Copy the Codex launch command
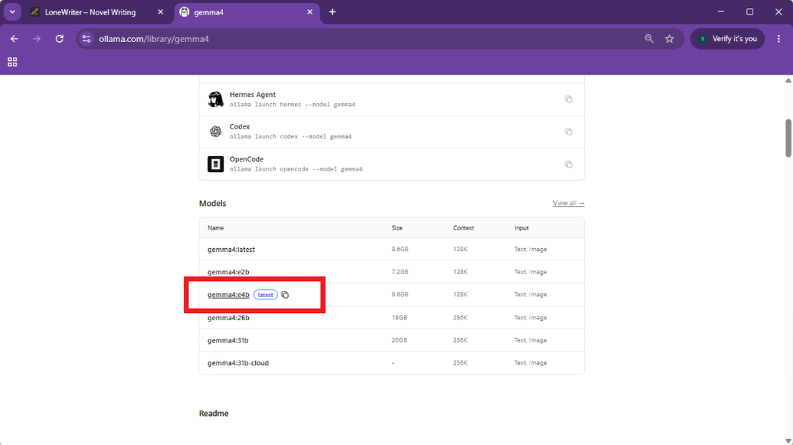793x445 pixels. click(x=568, y=132)
